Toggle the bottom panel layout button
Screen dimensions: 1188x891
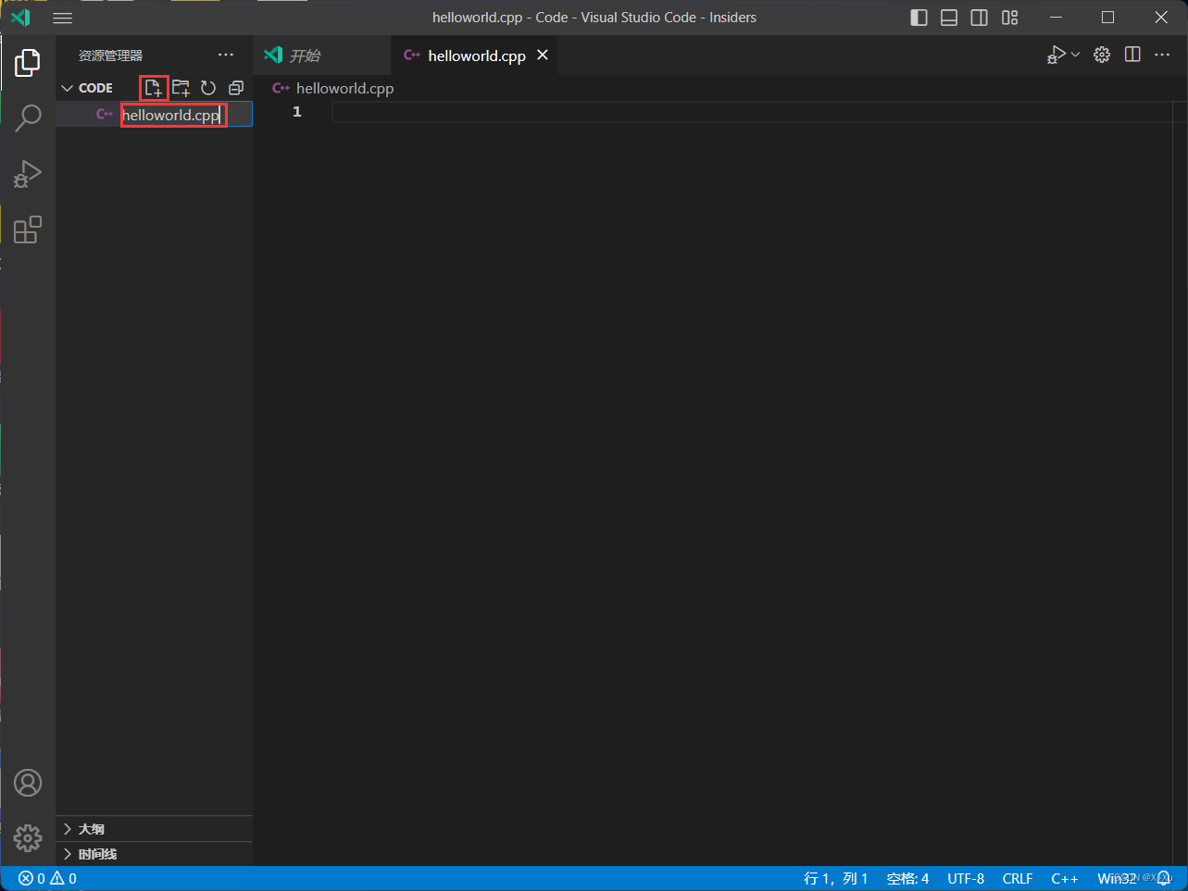[949, 18]
